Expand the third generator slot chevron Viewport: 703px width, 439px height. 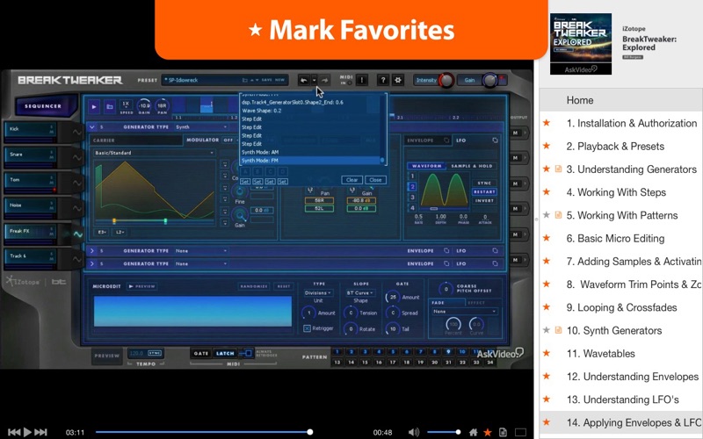click(x=92, y=264)
